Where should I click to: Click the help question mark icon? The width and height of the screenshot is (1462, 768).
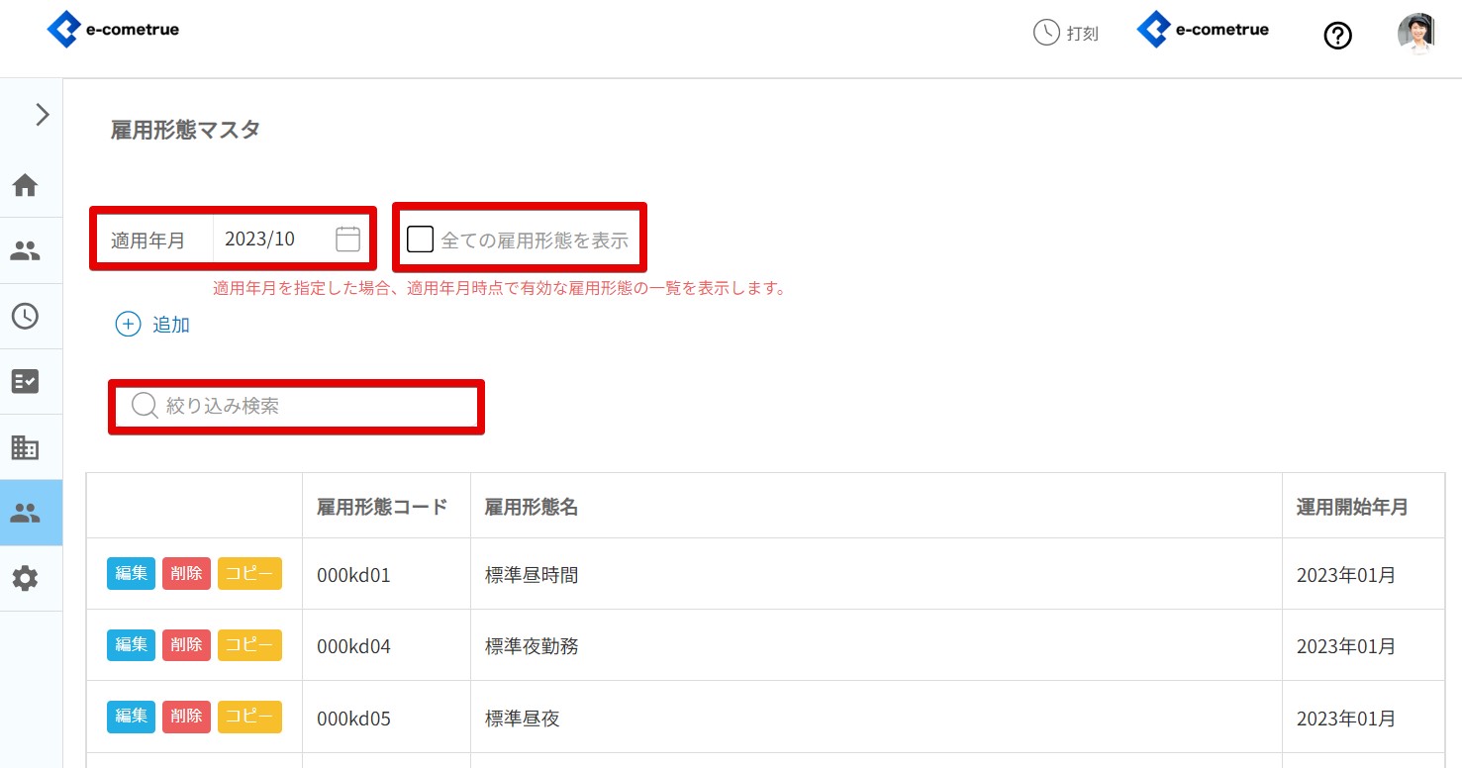click(1337, 36)
